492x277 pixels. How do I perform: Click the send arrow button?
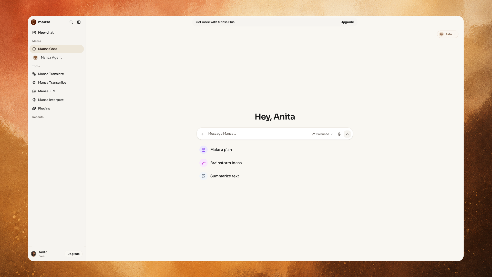[347, 134]
